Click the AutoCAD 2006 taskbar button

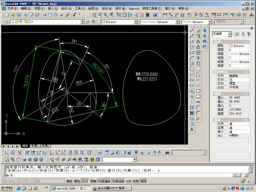pos(71,188)
